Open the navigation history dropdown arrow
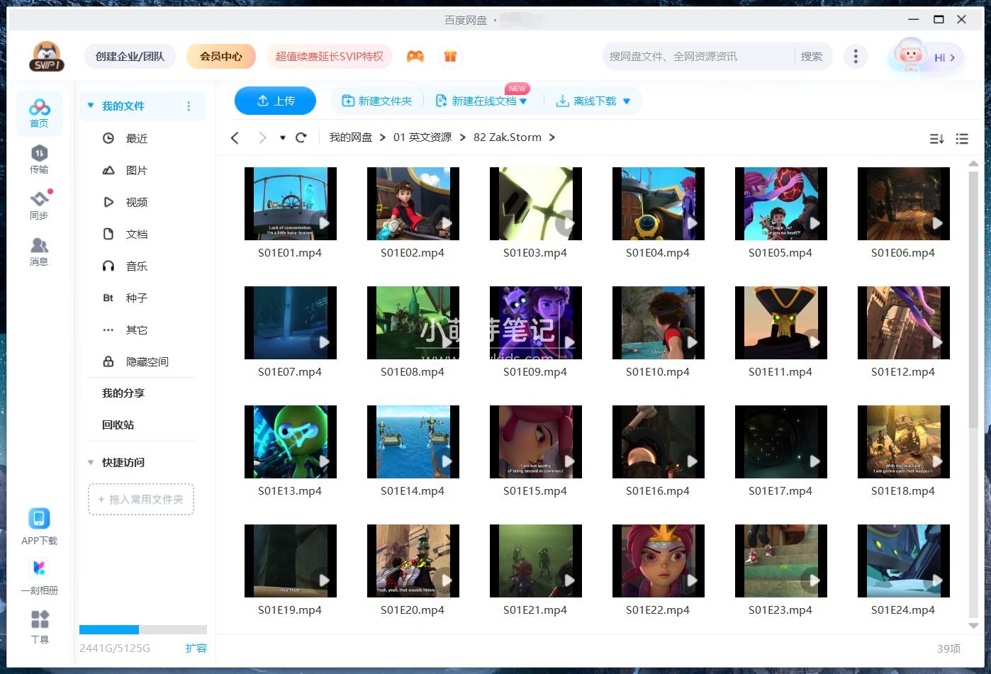 pyautogui.click(x=282, y=137)
